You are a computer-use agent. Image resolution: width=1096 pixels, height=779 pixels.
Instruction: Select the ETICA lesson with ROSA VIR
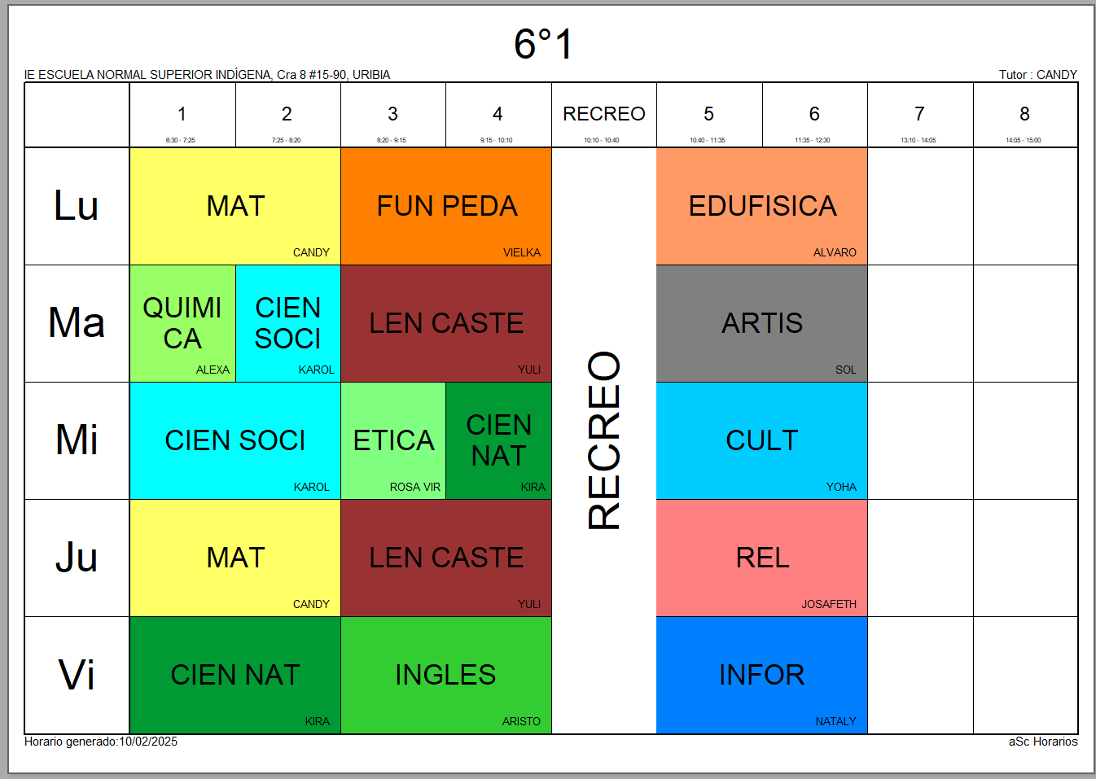[x=393, y=440]
